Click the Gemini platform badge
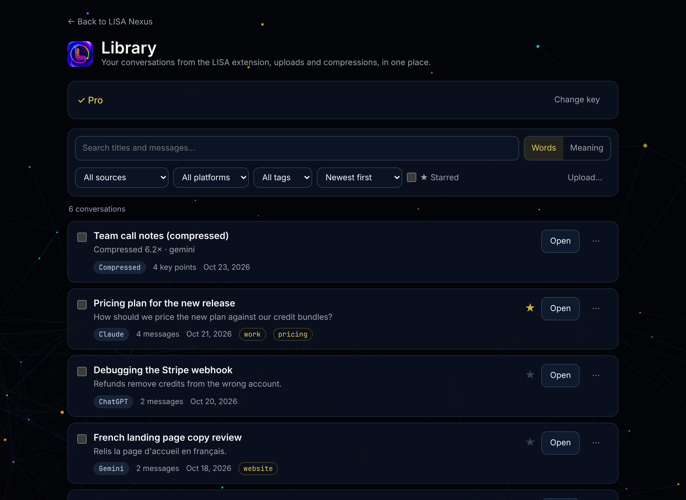Screen dimensions: 686x500 tap(111, 469)
